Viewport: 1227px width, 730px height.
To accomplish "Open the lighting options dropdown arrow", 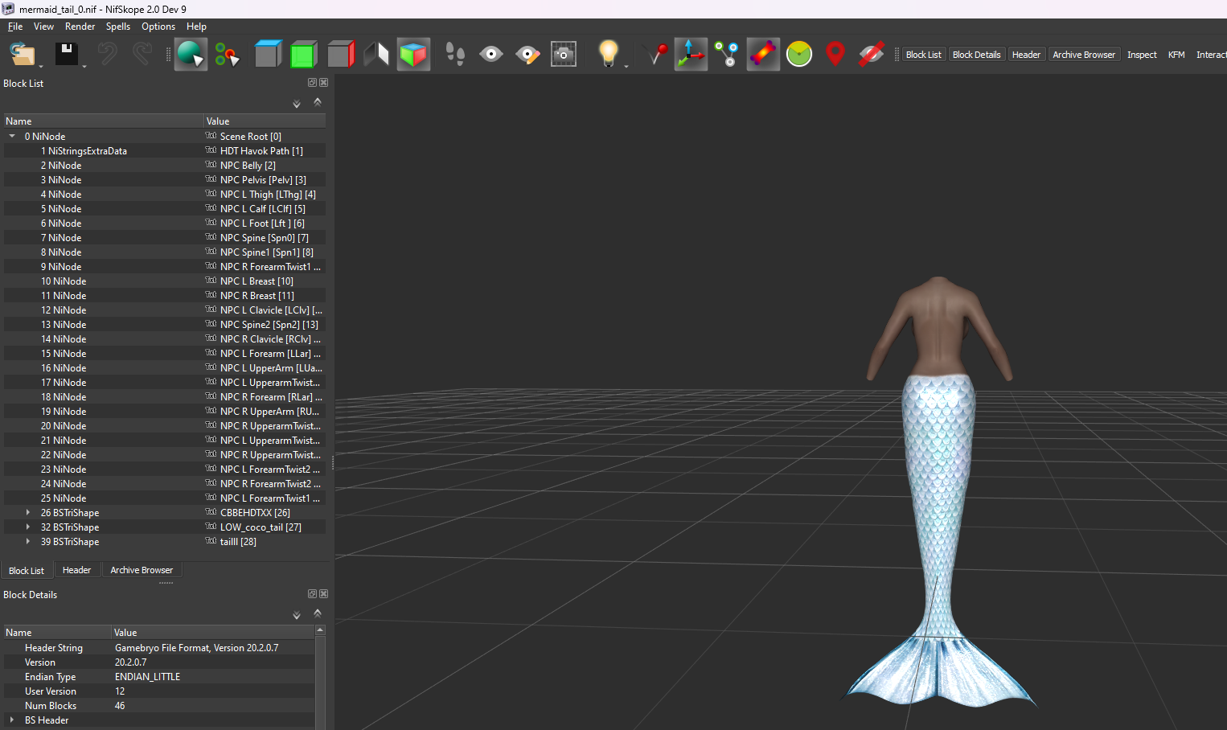I will click(626, 66).
